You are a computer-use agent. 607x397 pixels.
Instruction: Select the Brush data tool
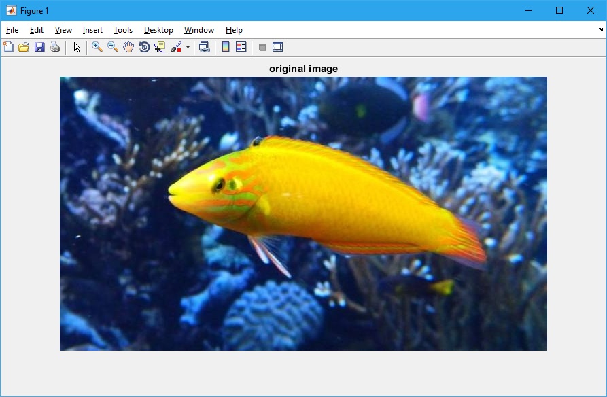coord(176,47)
